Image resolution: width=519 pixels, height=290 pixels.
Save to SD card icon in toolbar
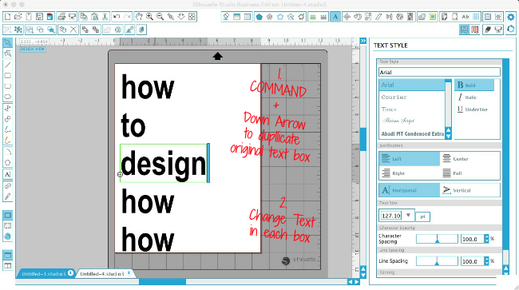click(50, 17)
